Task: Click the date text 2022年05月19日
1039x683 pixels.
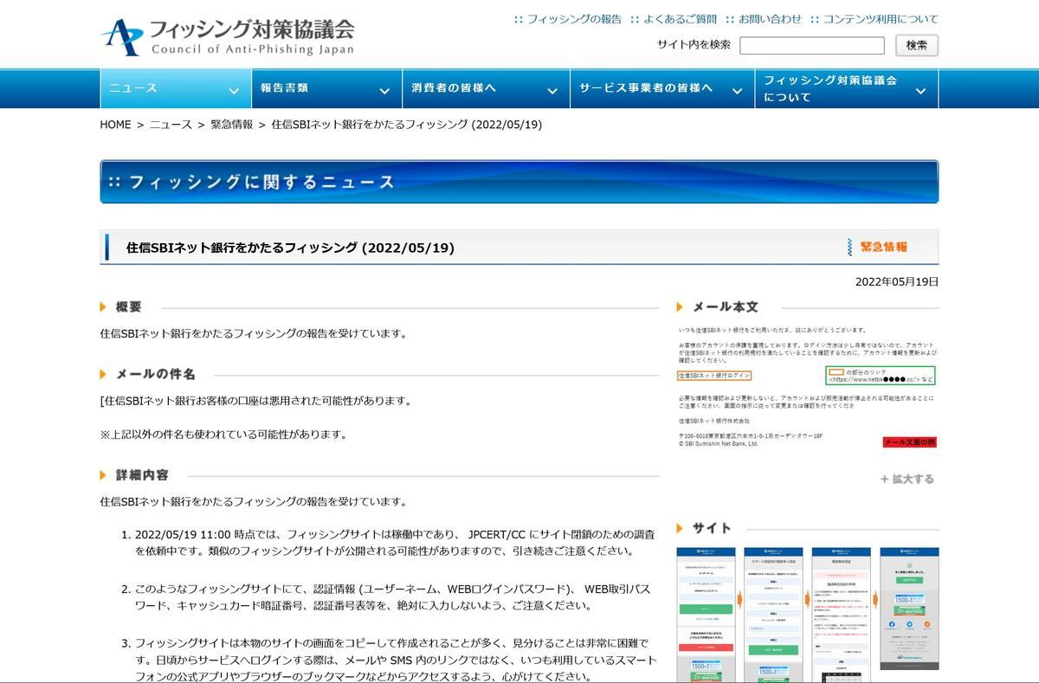Action: click(x=897, y=281)
